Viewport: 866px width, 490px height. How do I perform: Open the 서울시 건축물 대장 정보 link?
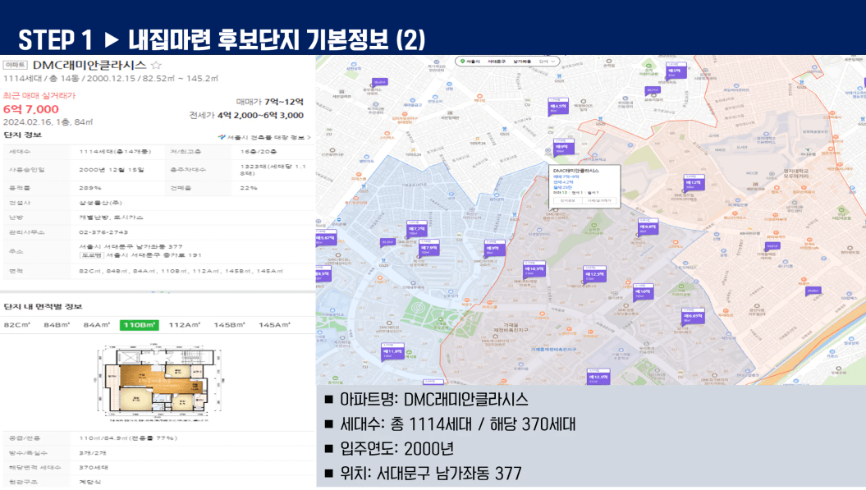[264, 137]
